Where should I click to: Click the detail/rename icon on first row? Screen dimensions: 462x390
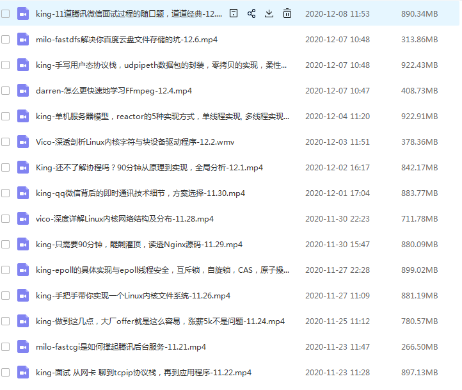[x=234, y=13]
